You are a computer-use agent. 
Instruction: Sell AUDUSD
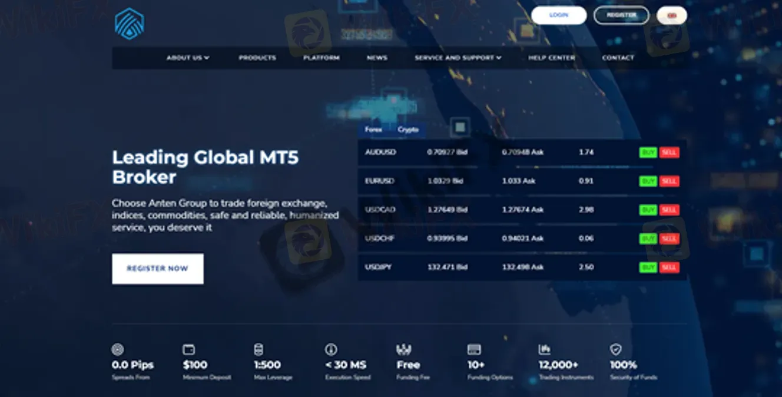670,153
